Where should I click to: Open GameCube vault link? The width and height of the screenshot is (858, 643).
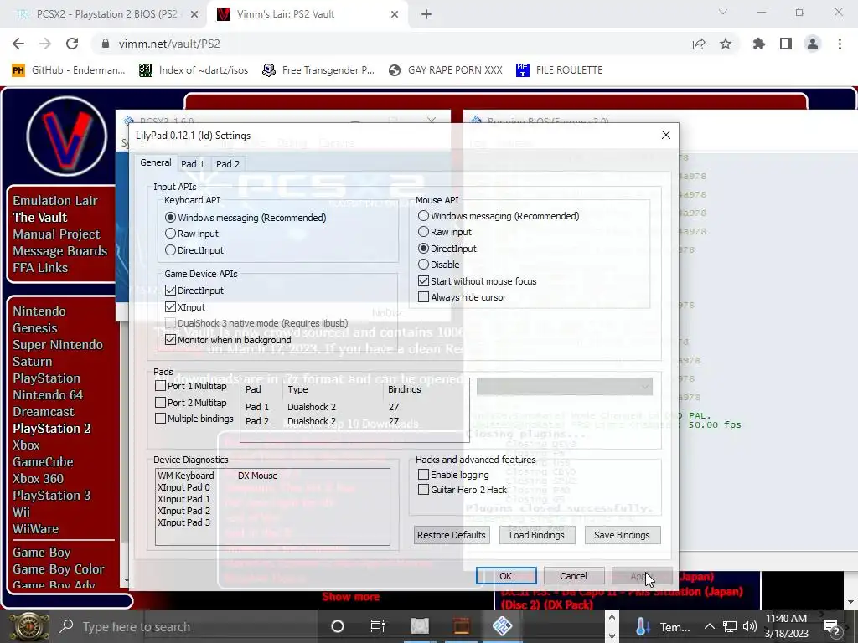(x=43, y=462)
